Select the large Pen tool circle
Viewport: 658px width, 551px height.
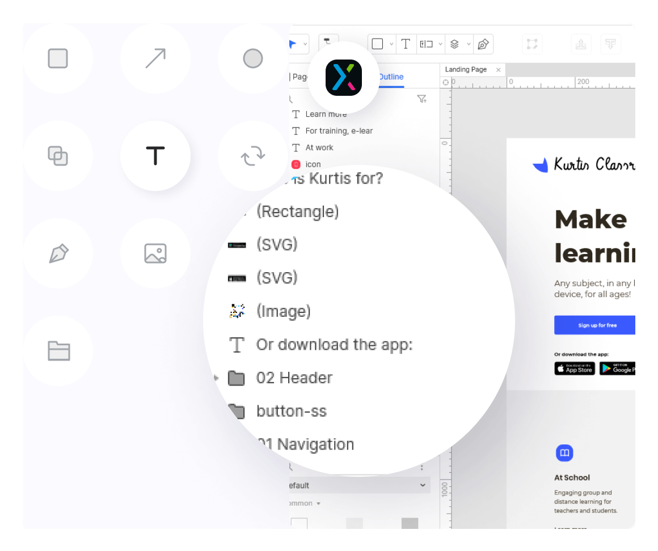[x=58, y=253]
